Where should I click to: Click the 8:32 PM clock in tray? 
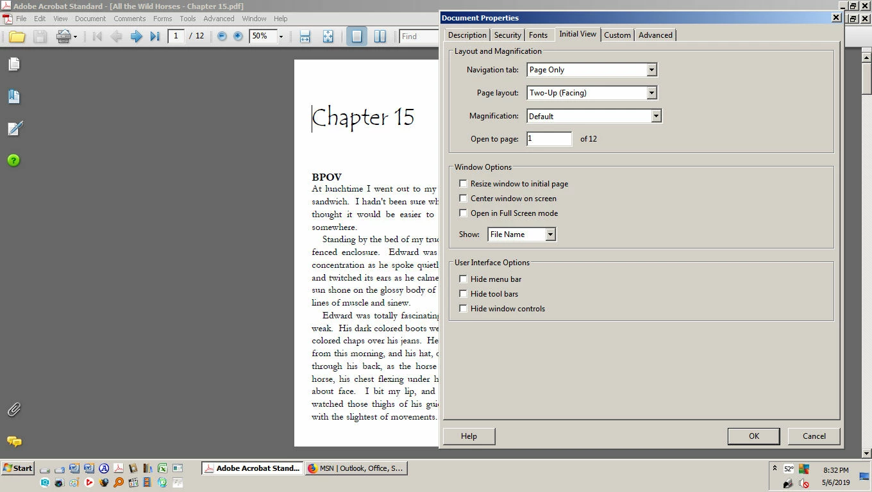(836, 470)
